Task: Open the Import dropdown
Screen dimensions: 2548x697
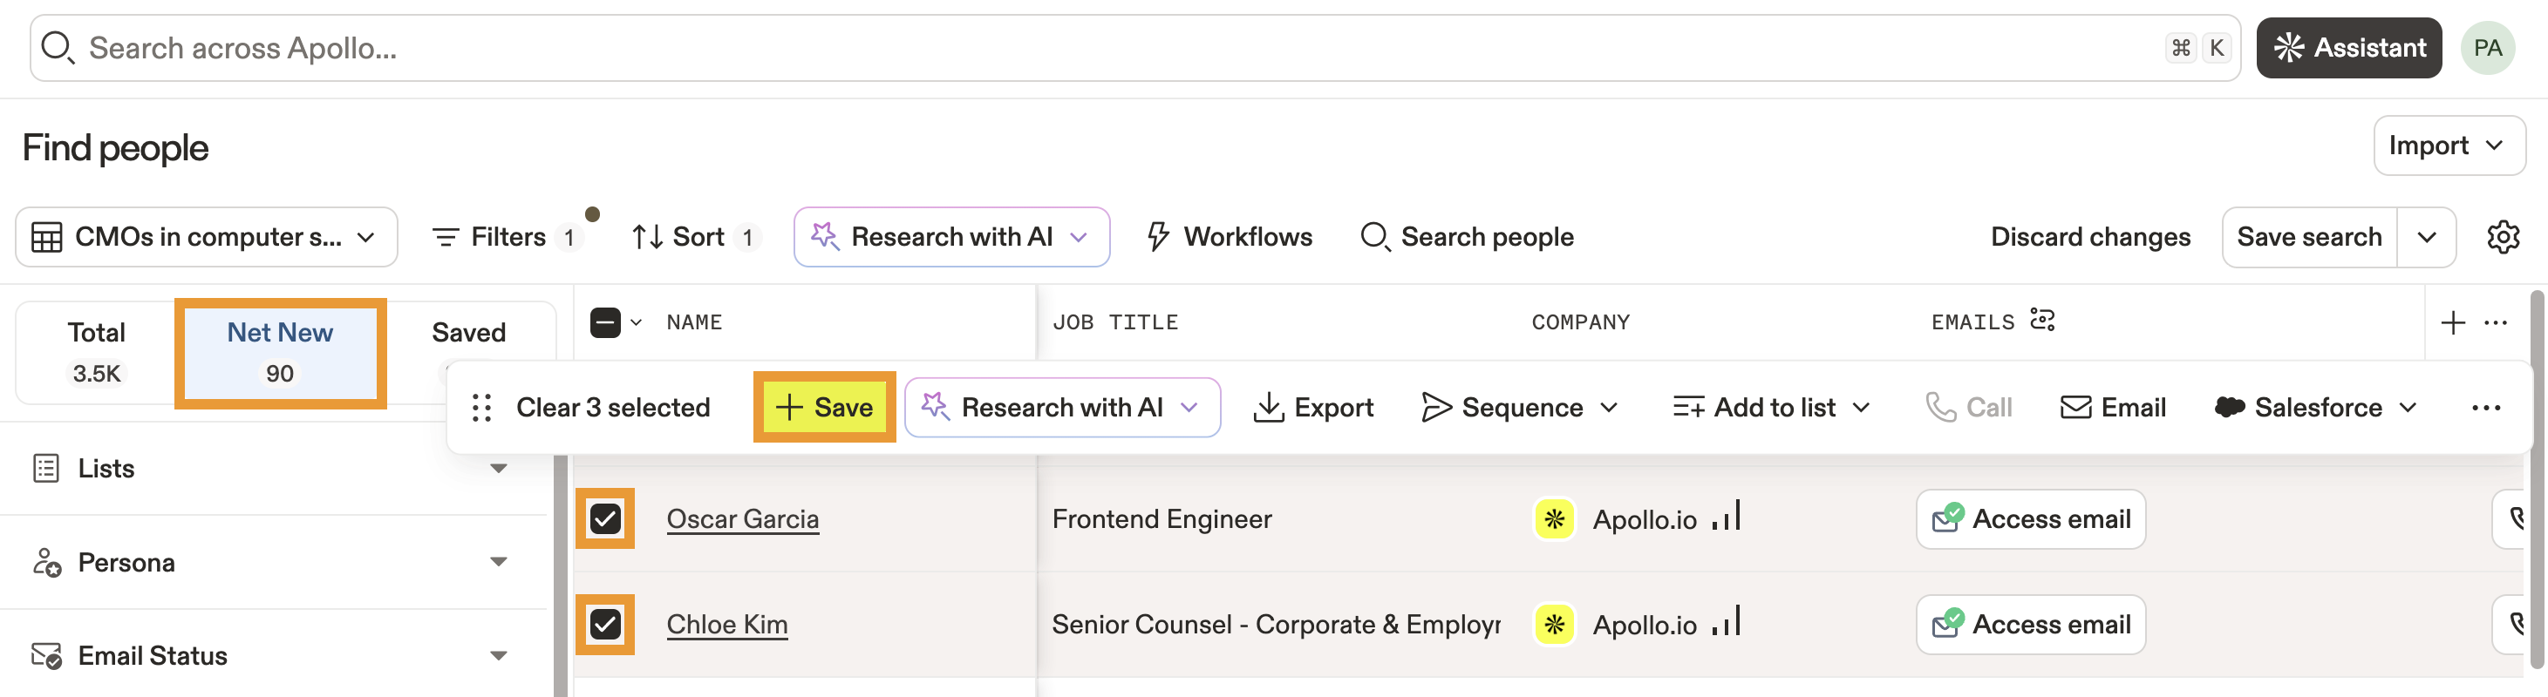Action: point(2448,146)
